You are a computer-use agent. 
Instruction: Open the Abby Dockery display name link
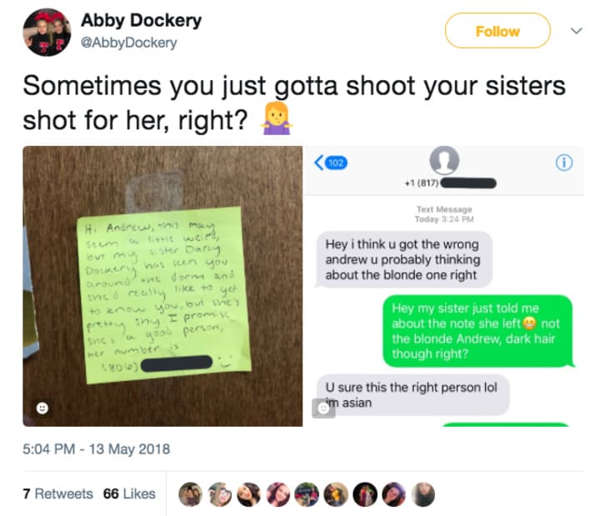[x=141, y=20]
